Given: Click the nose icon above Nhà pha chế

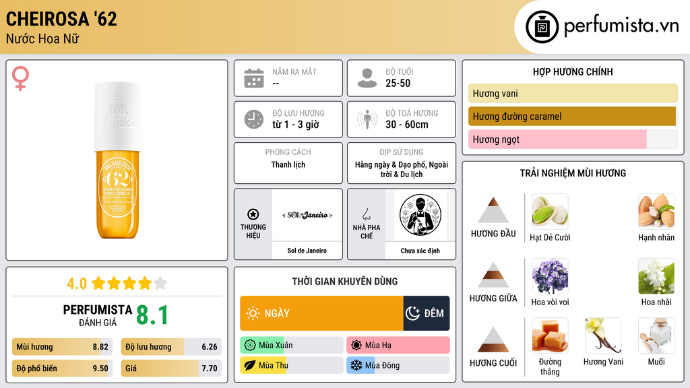Looking at the screenshot, I should [x=366, y=214].
